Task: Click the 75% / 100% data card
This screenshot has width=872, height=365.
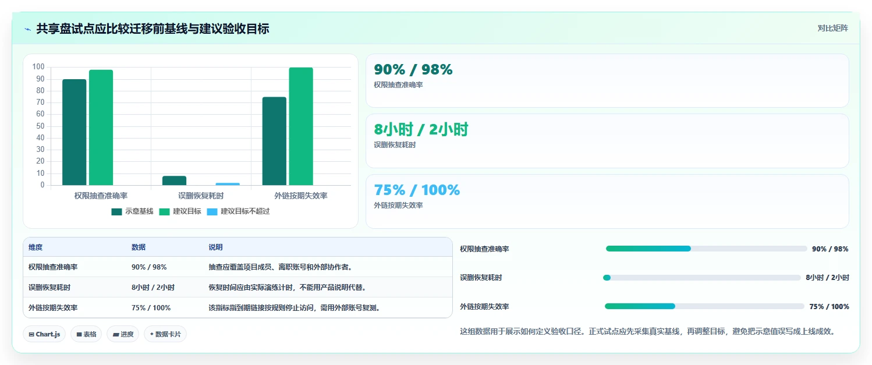Action: [x=607, y=201]
